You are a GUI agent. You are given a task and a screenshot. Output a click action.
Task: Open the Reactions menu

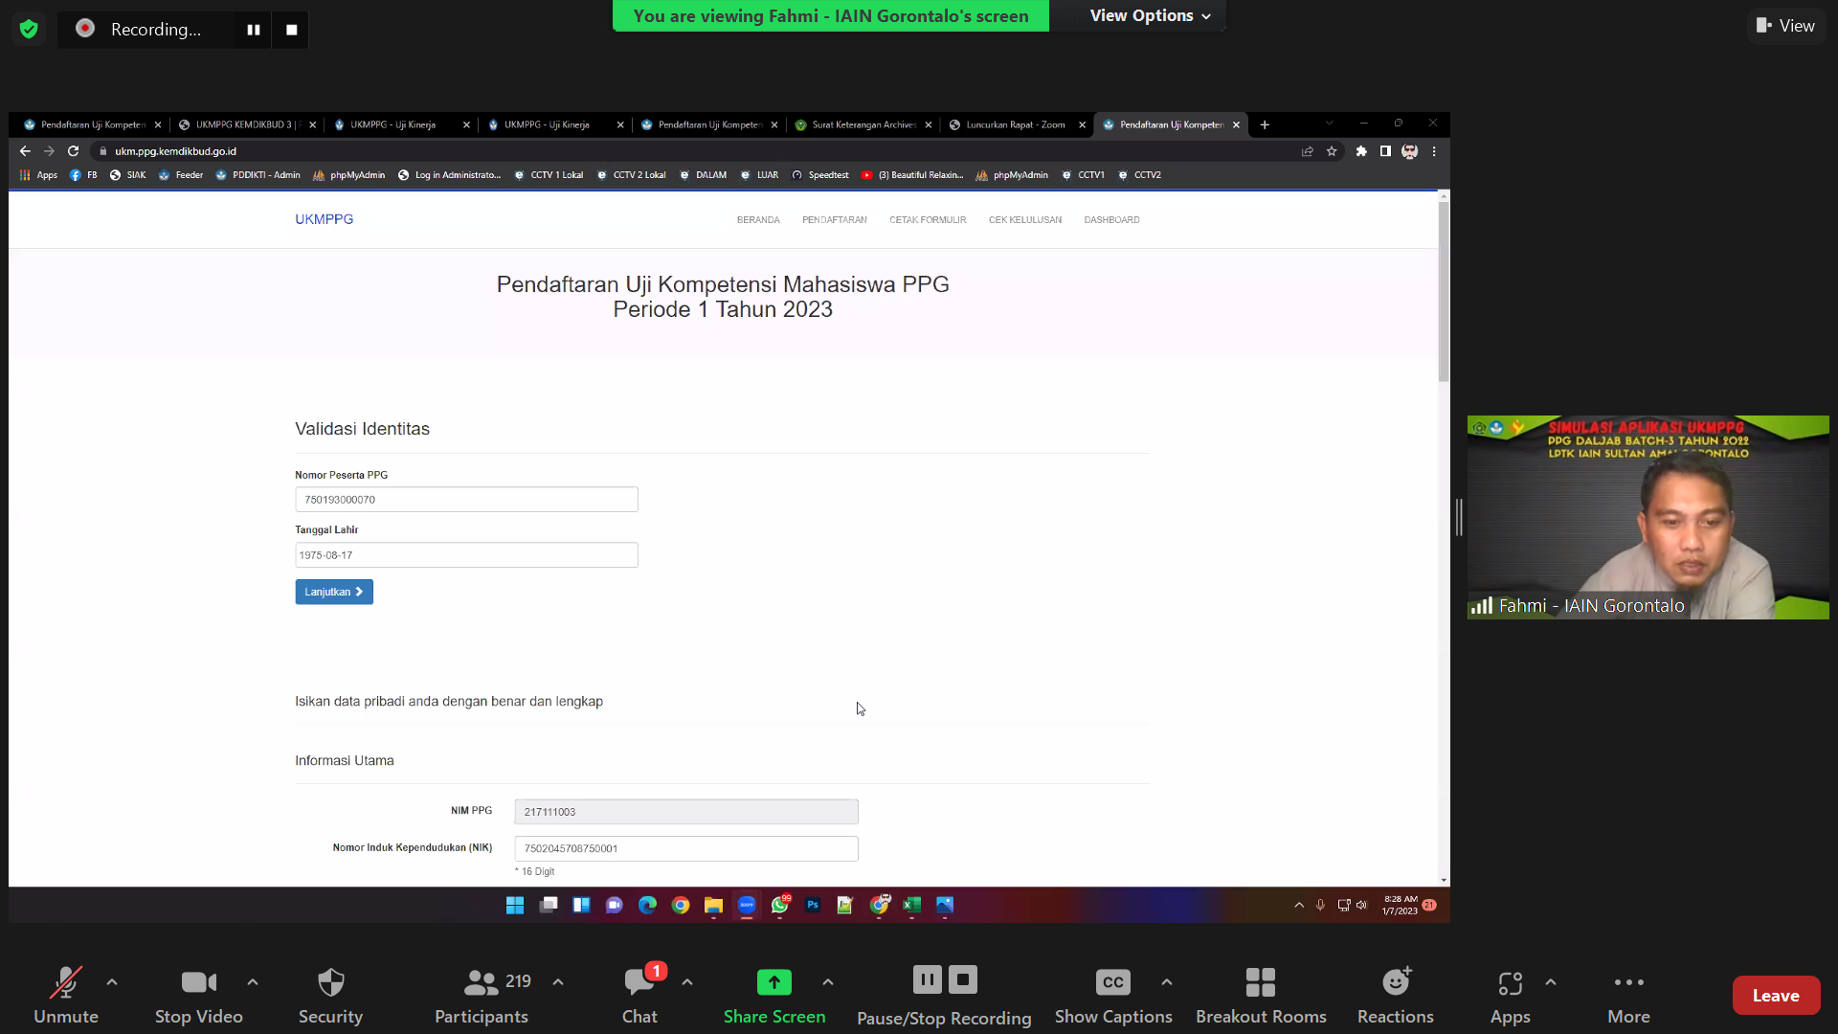(x=1395, y=982)
